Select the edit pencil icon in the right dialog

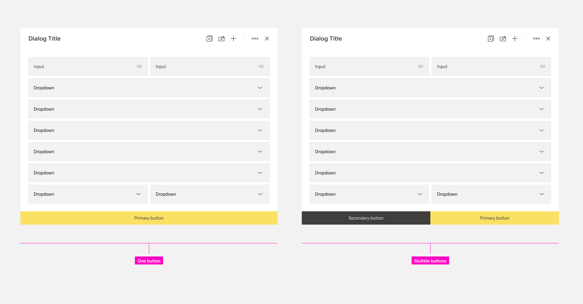tap(503, 39)
